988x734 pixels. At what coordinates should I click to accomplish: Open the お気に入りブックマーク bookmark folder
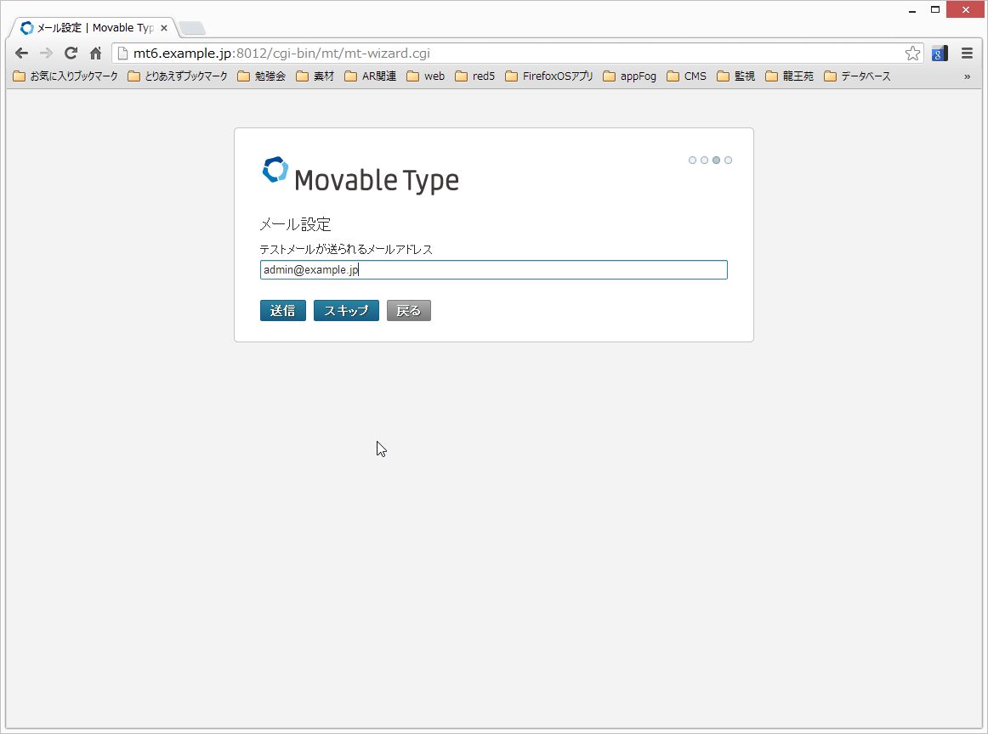(x=65, y=76)
